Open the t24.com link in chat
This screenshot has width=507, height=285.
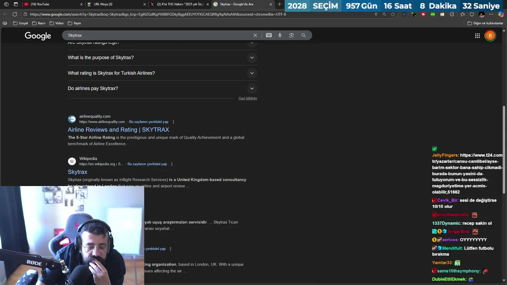(467, 173)
